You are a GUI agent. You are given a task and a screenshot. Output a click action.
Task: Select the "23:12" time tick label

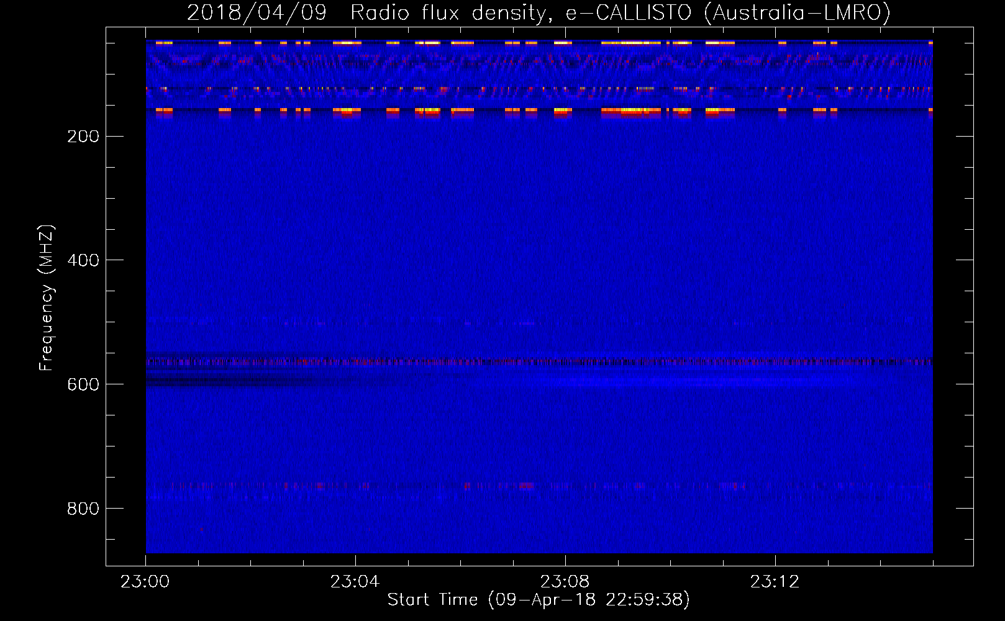point(775,582)
